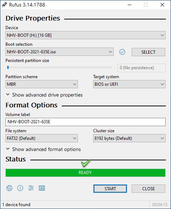Click the Drive Properties heading
Viewport: 171px width, 209px height.
coord(33,18)
